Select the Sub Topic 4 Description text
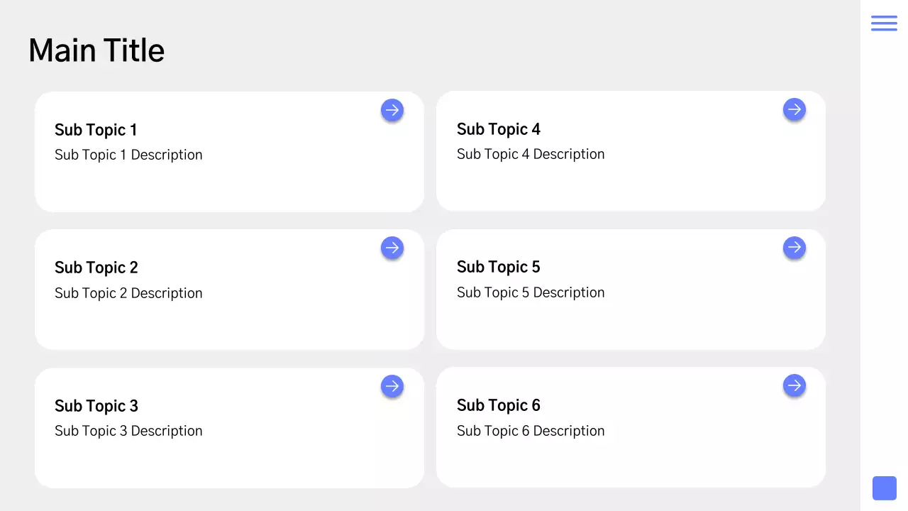Image resolution: width=908 pixels, height=511 pixels. (531, 154)
